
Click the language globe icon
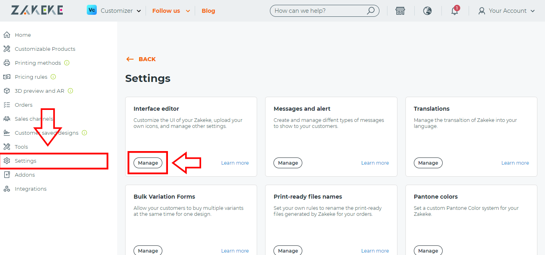[427, 11]
